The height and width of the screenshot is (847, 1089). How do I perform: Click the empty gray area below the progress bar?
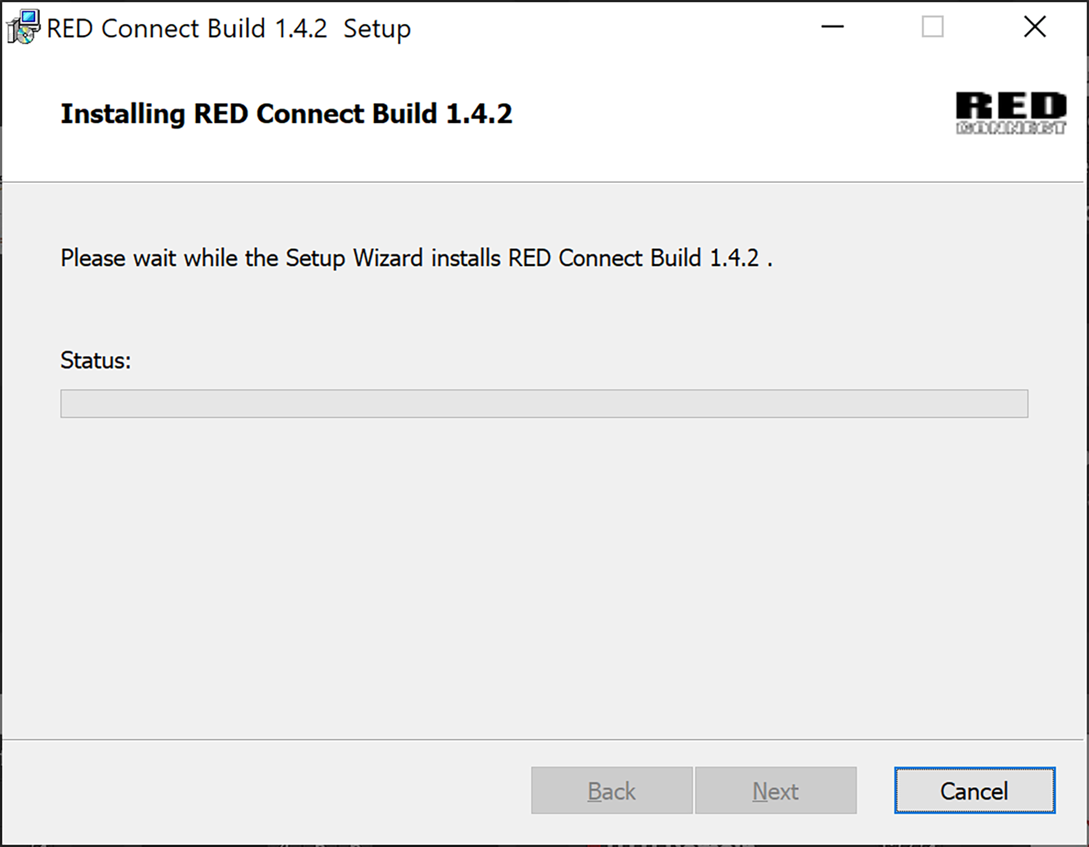coord(544,575)
